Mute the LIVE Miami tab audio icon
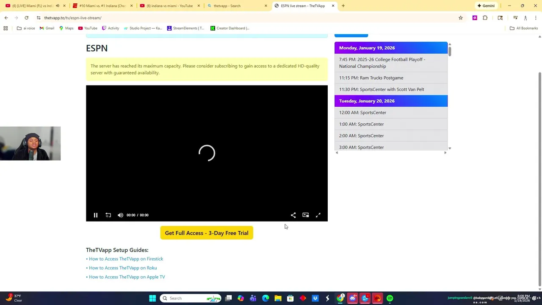542x305 pixels. pyautogui.click(x=58, y=6)
